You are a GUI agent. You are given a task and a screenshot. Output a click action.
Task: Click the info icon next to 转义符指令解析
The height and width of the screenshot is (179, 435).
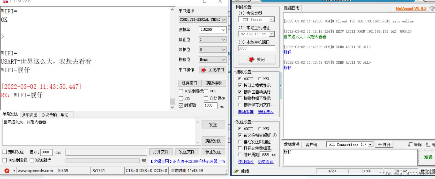(275, 135)
